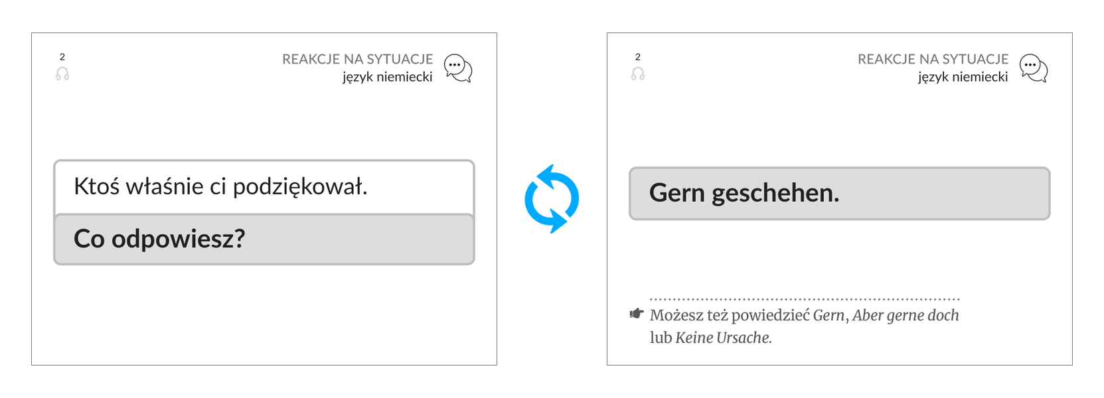1104x398 pixels.
Task: Click the card number 2 on left card
Action: point(62,57)
